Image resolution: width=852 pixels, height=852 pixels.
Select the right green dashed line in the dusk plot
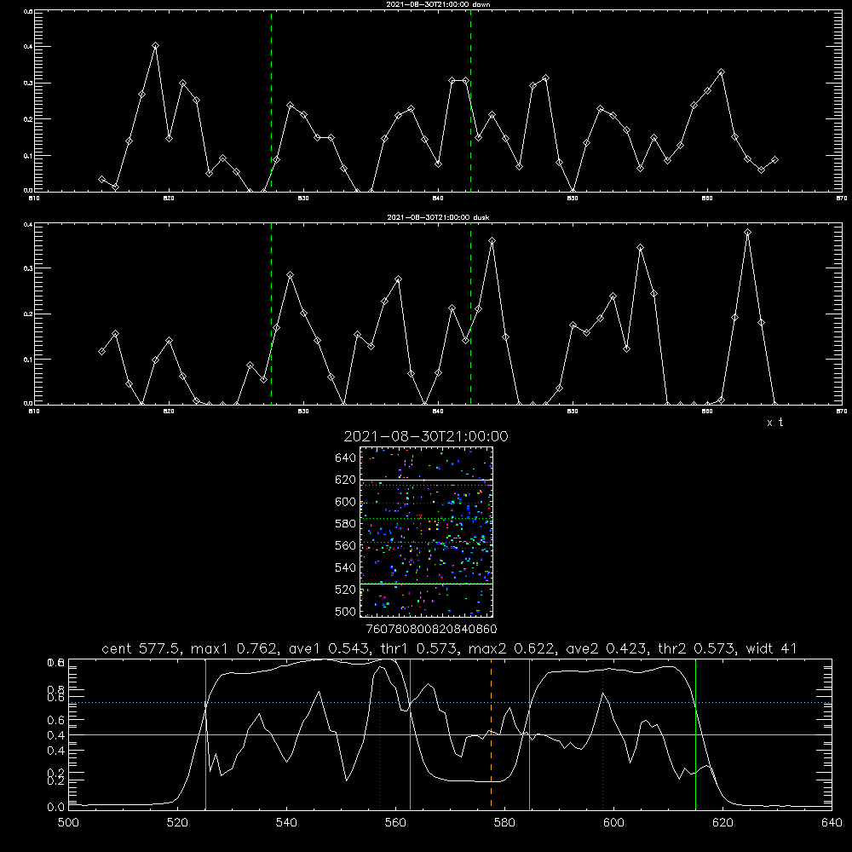[470, 314]
